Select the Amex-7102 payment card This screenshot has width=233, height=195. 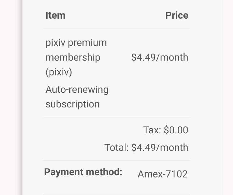163,174
